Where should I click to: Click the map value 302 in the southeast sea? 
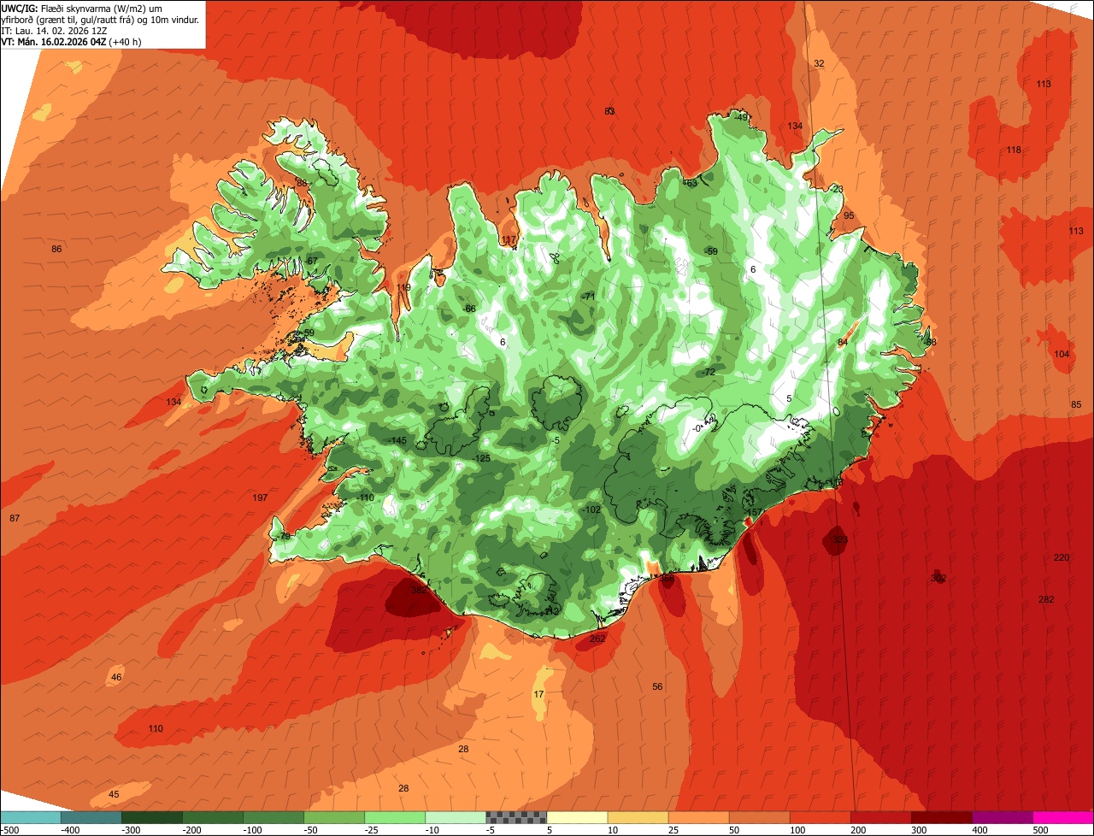(938, 579)
